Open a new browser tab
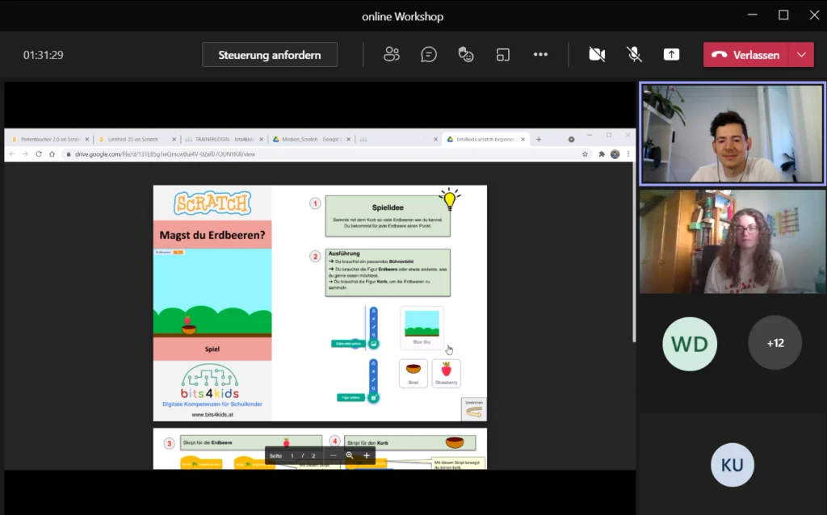The width and height of the screenshot is (827, 515). pyautogui.click(x=539, y=139)
